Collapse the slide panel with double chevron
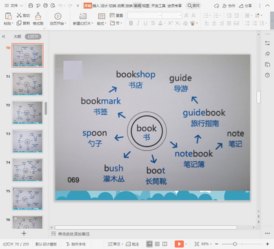 click(x=3, y=36)
